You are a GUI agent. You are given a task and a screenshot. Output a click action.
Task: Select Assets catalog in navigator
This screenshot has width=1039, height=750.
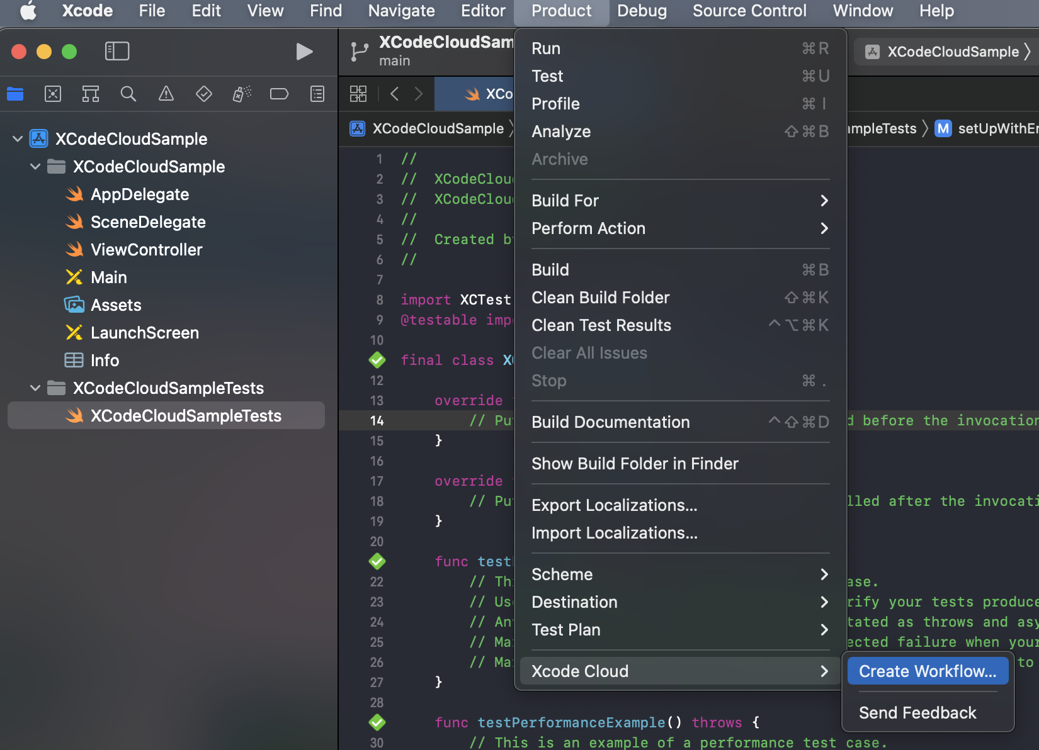point(116,305)
